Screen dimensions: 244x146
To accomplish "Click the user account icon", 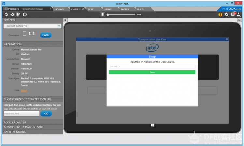I will point(239,15).
